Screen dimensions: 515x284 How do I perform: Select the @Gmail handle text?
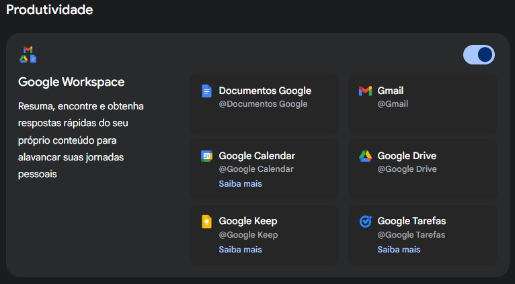pyautogui.click(x=393, y=104)
